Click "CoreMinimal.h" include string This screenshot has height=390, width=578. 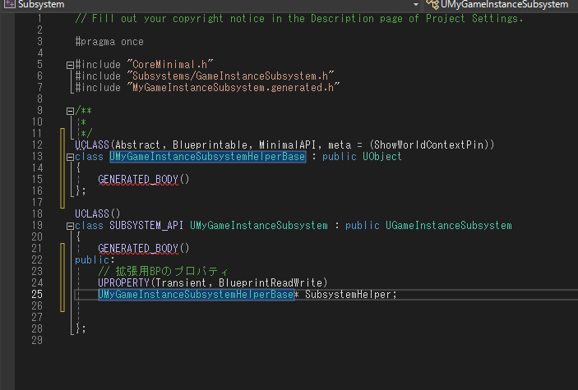[x=170, y=64]
